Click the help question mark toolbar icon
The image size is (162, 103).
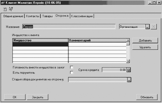point(5,9)
